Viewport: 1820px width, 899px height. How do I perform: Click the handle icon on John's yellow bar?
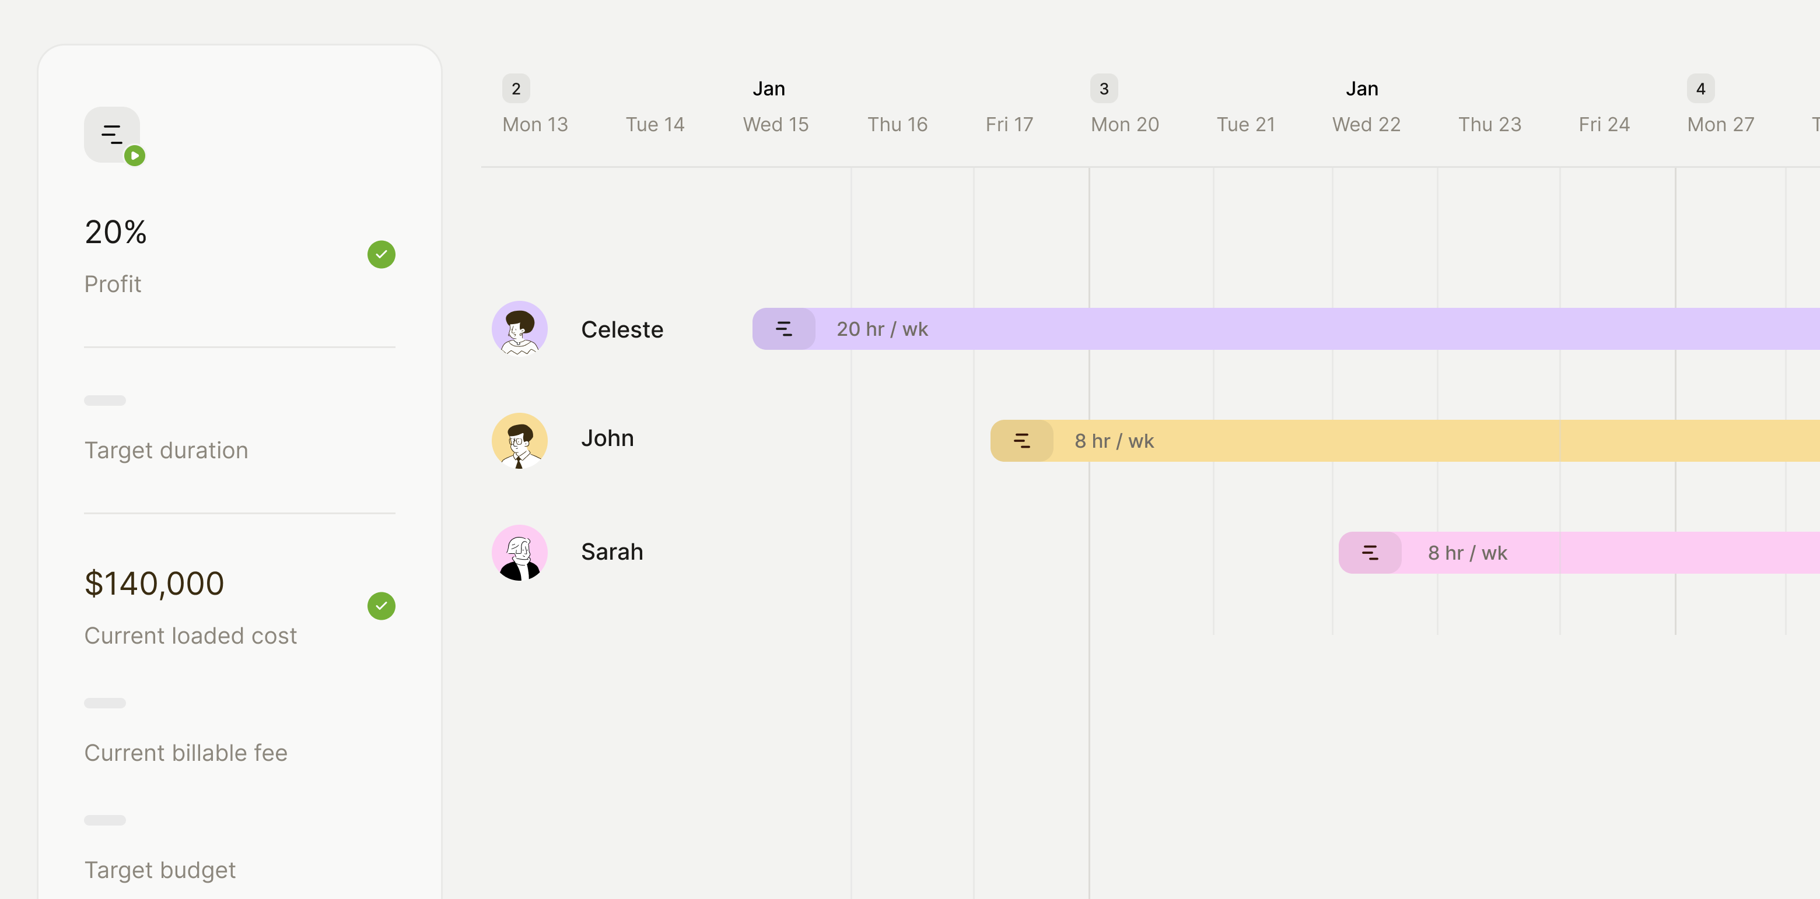1021,441
